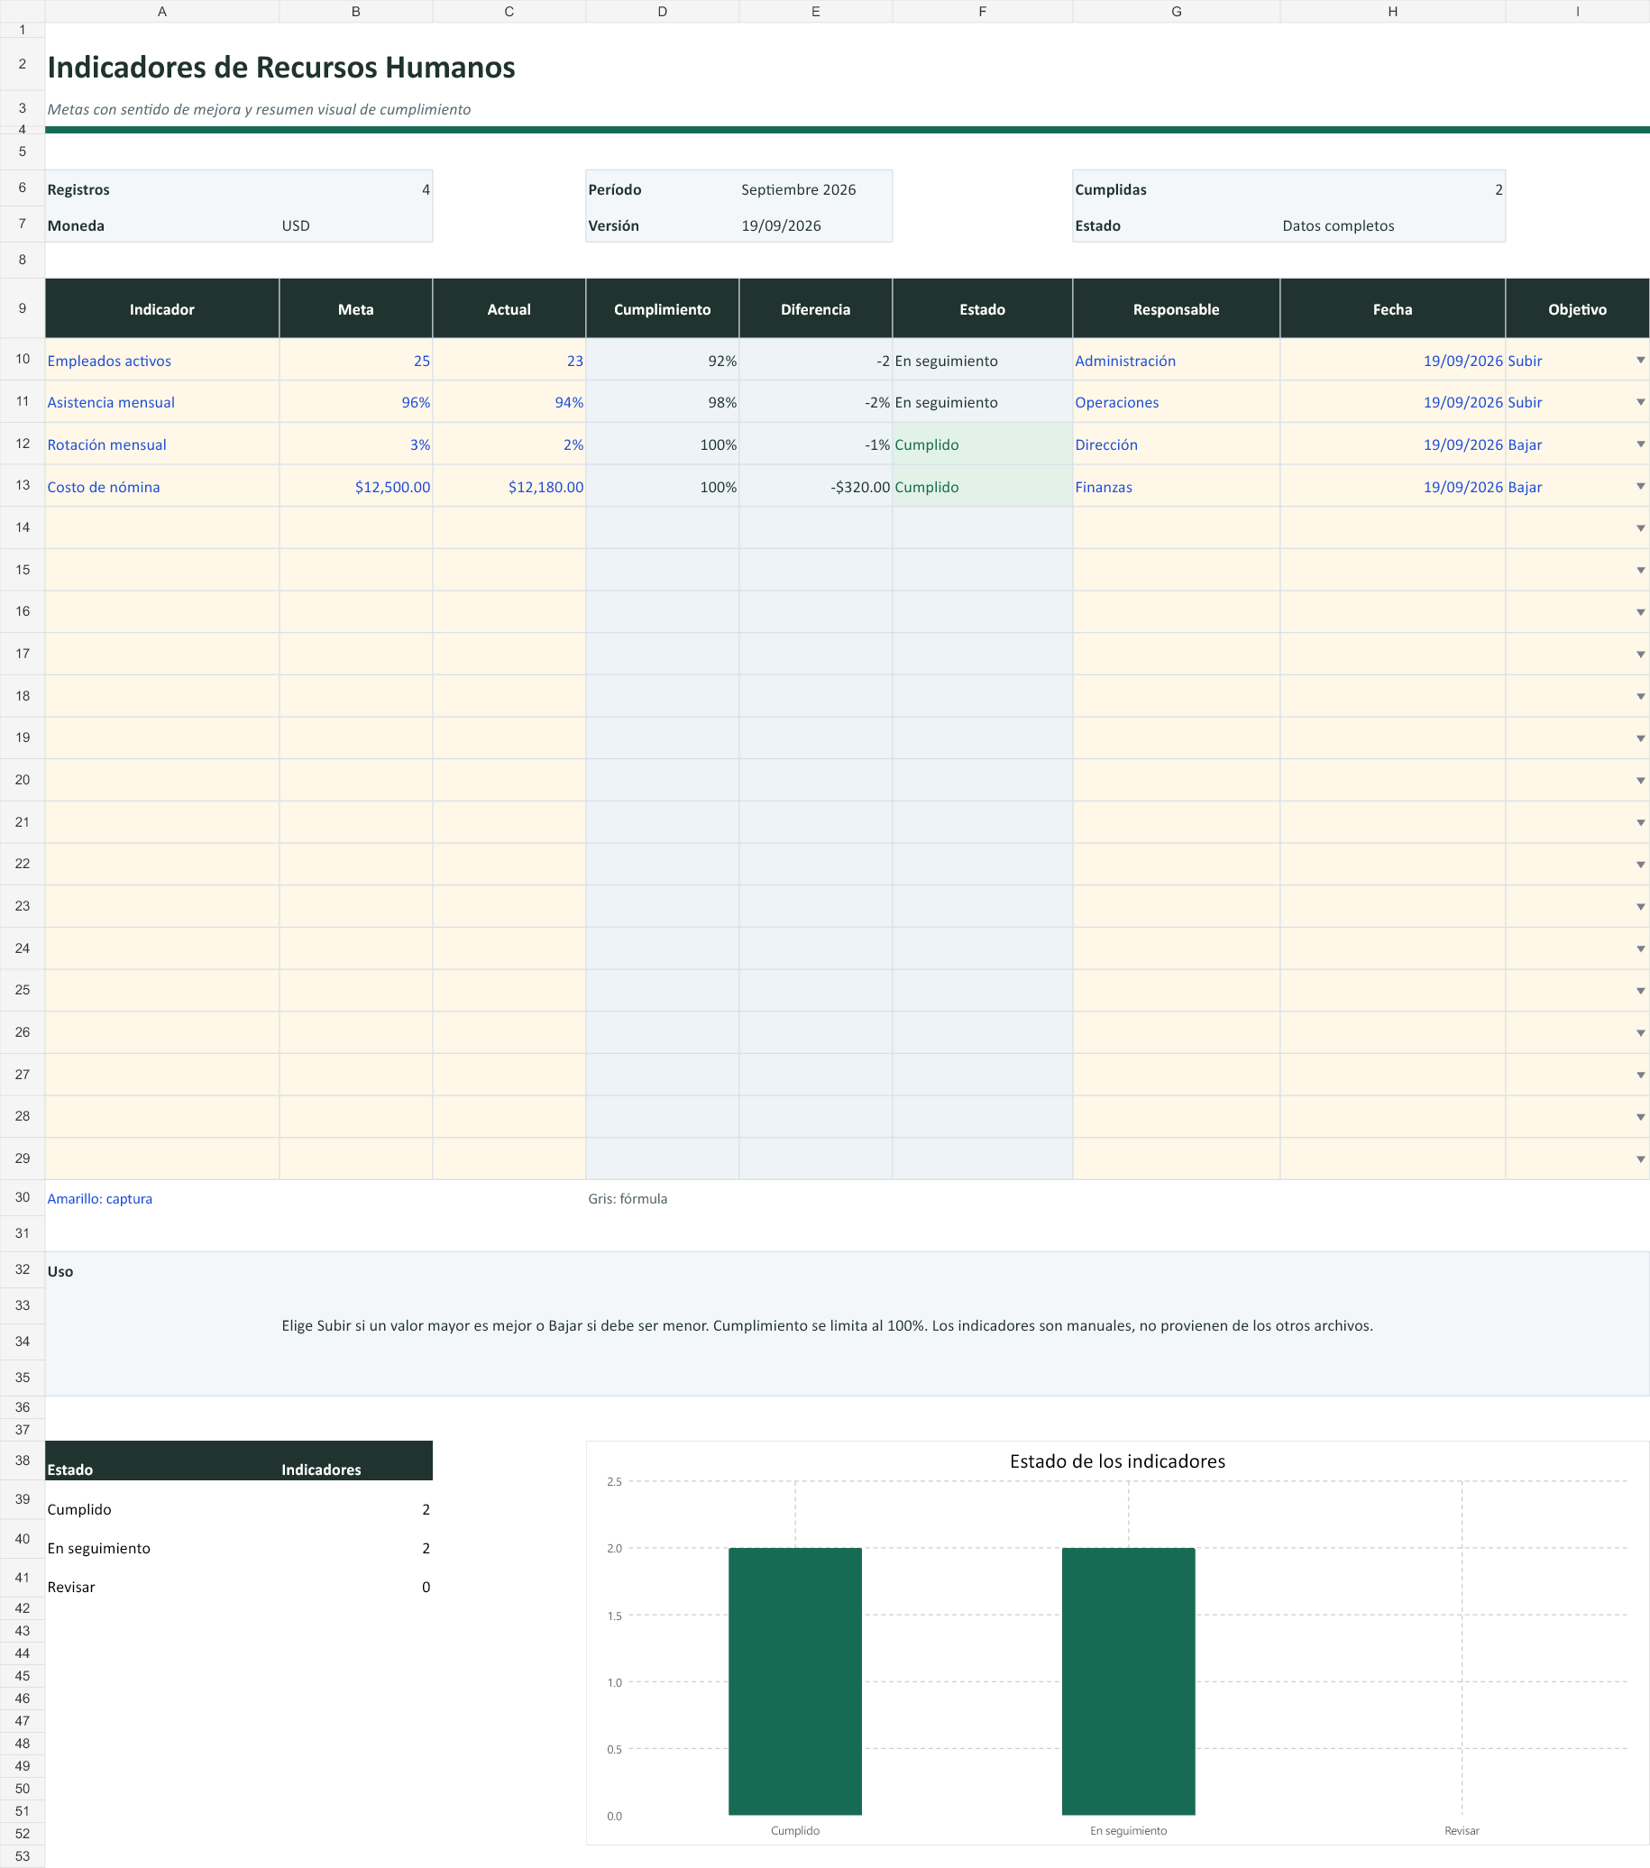1650x1868 pixels.
Task: Select the -$320.00 difference cell
Action: pos(815,486)
